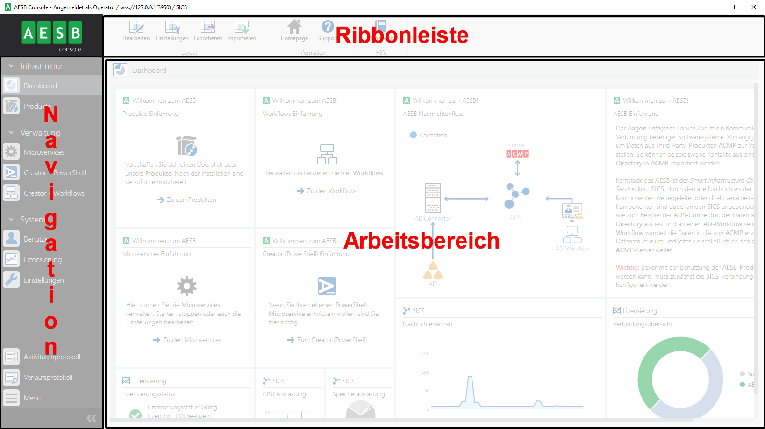
Task: Collapse the Verwaltung section
Action: 11,133
